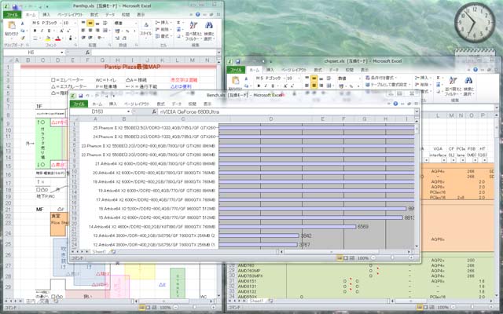Click the increase font size icon in the Pantip ribbon

62,31
